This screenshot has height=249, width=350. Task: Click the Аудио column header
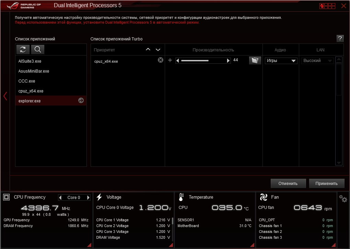point(280,50)
